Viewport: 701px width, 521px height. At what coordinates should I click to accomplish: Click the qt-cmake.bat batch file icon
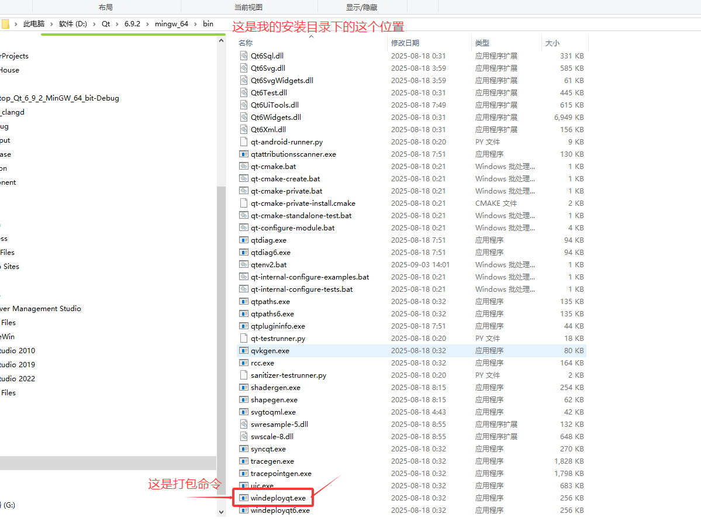(244, 167)
